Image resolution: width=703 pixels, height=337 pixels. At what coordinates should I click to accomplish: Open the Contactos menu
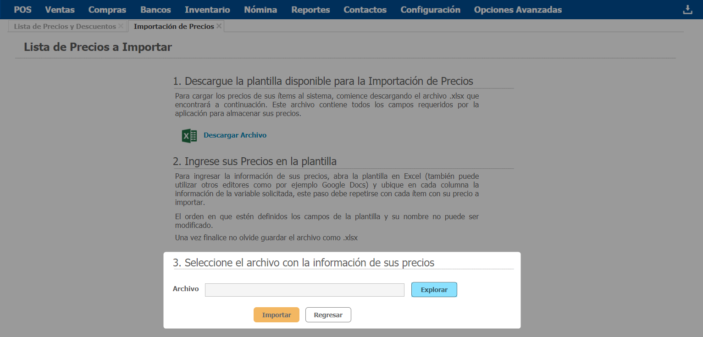pyautogui.click(x=365, y=10)
